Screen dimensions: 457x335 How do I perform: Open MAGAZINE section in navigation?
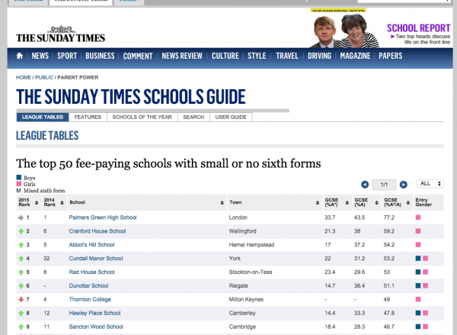(355, 56)
